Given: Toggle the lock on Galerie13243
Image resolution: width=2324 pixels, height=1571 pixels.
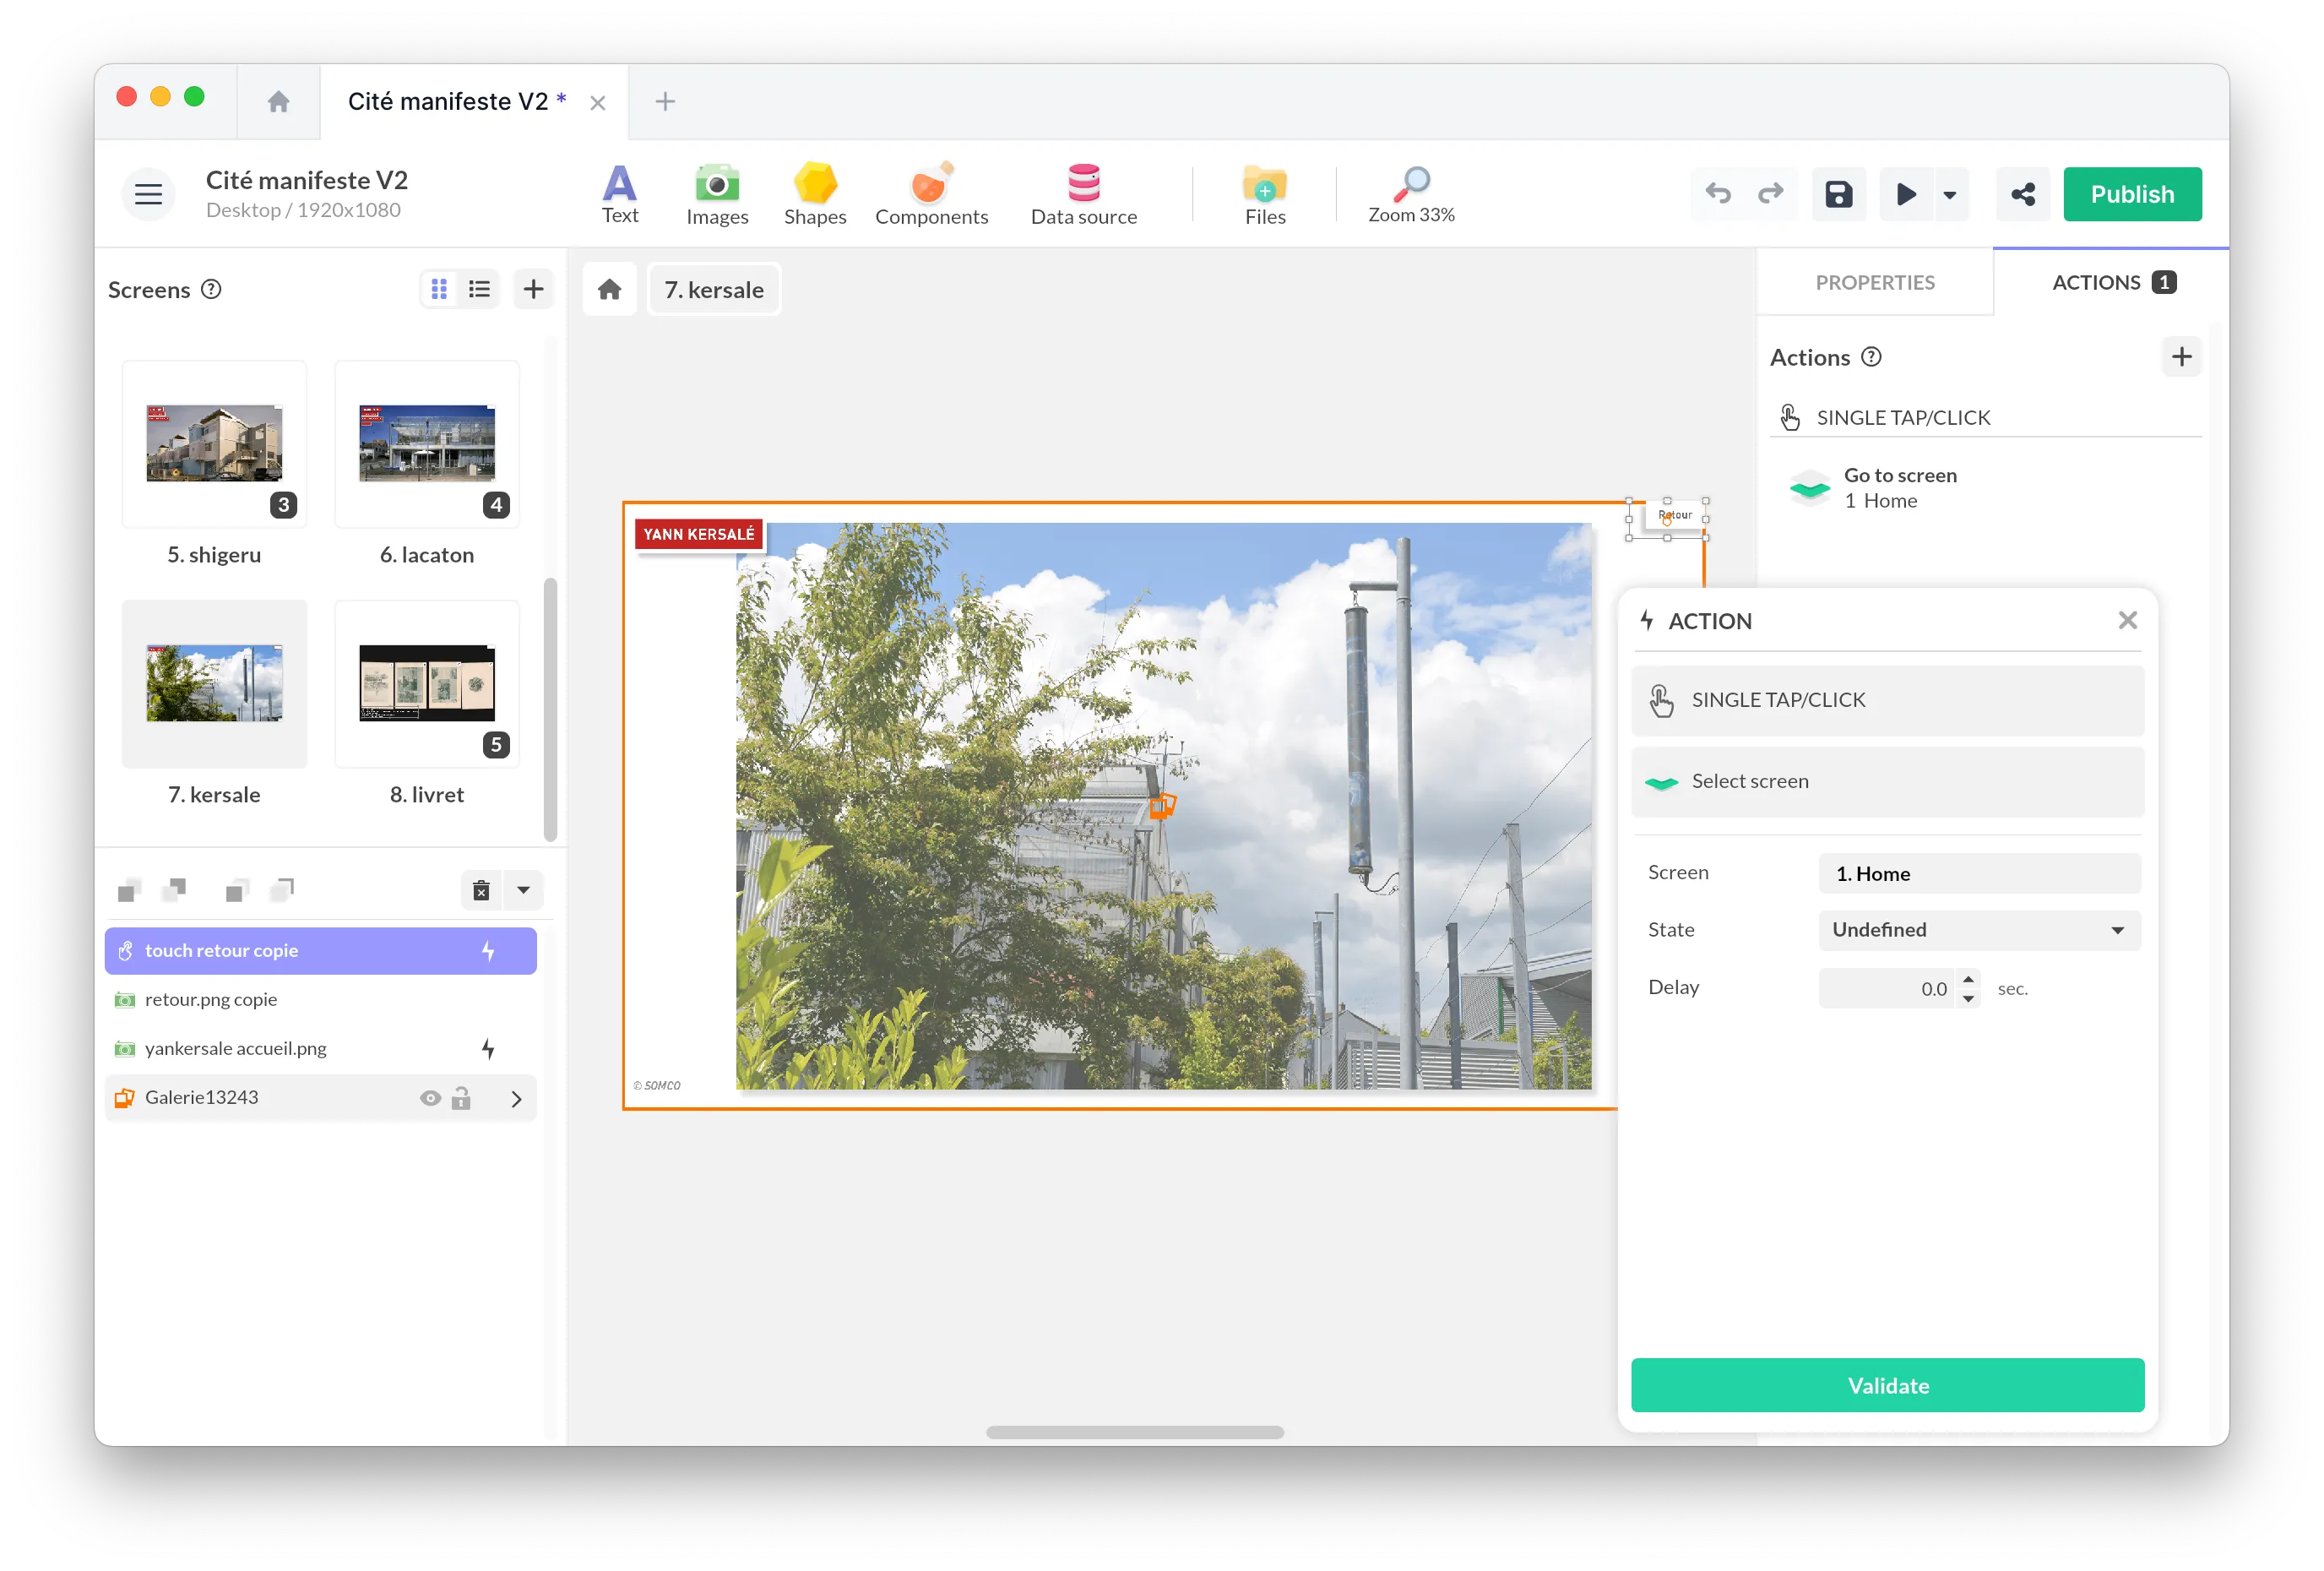Looking at the screenshot, I should tap(462, 1098).
